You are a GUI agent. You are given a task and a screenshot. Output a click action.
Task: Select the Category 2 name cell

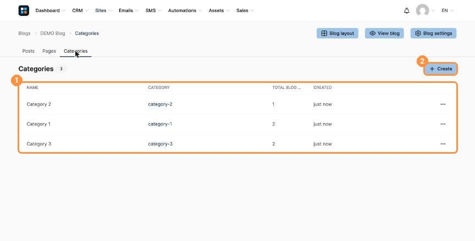39,104
